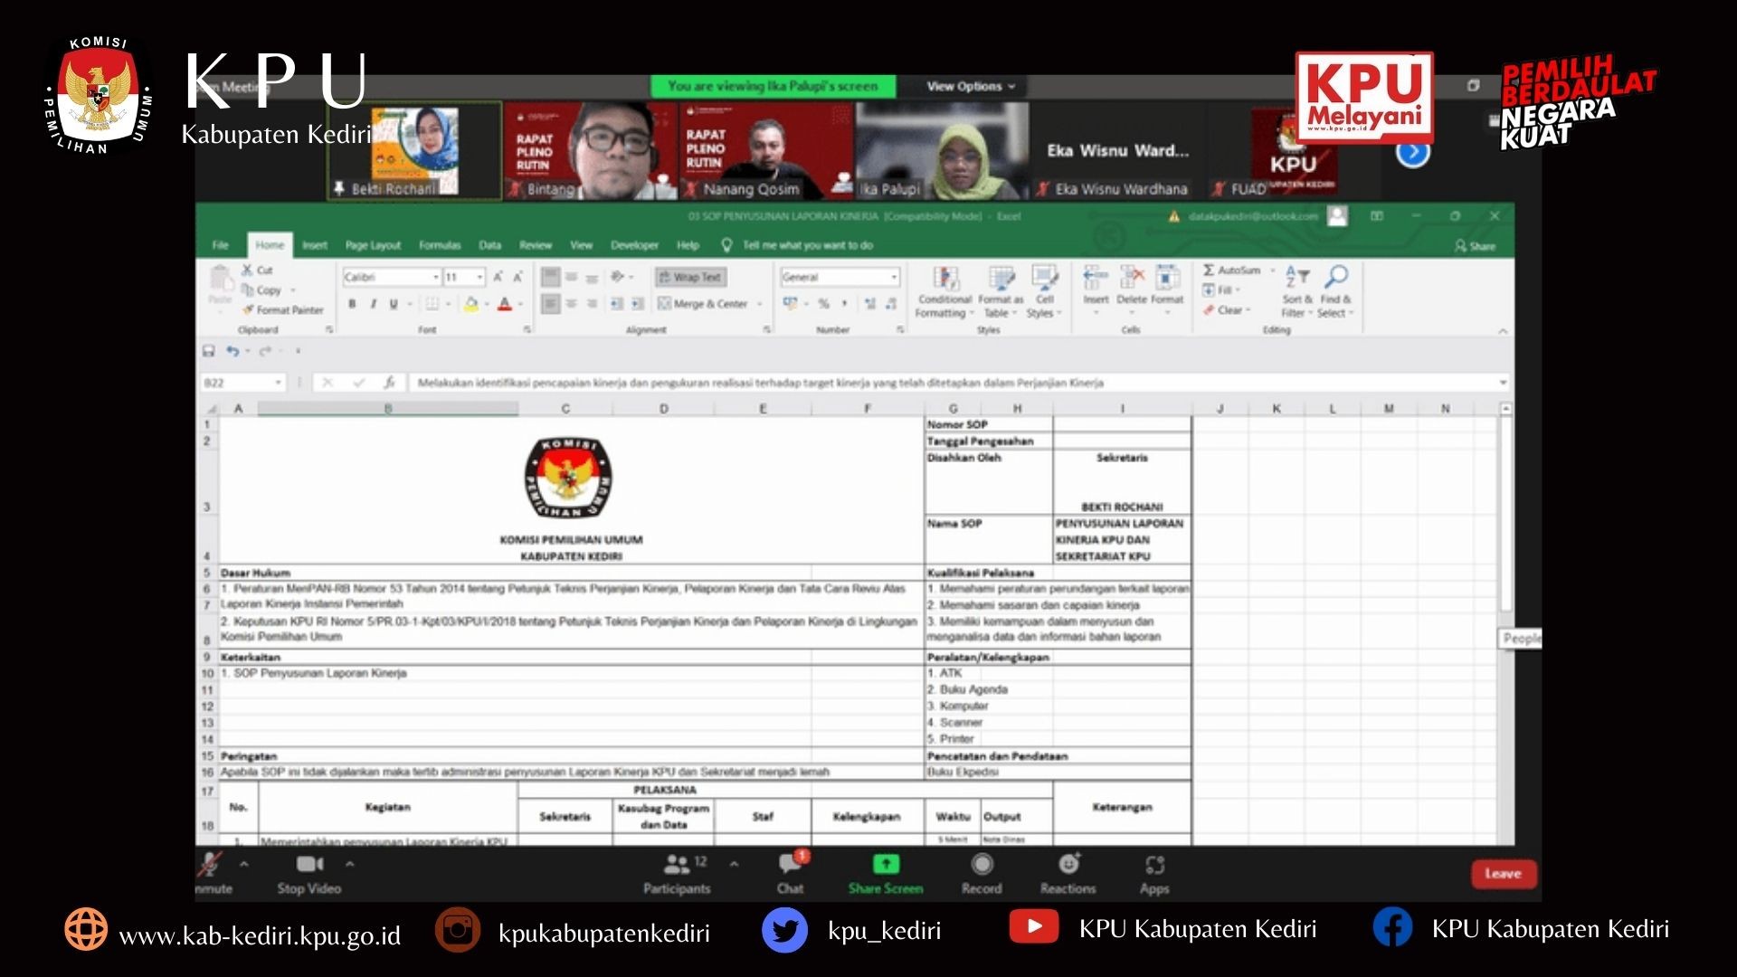Open the General number format dropdown
The width and height of the screenshot is (1737, 977).
pos(894,277)
